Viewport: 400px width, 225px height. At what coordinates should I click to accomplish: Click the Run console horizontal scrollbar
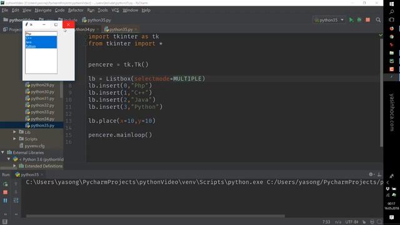156,216
